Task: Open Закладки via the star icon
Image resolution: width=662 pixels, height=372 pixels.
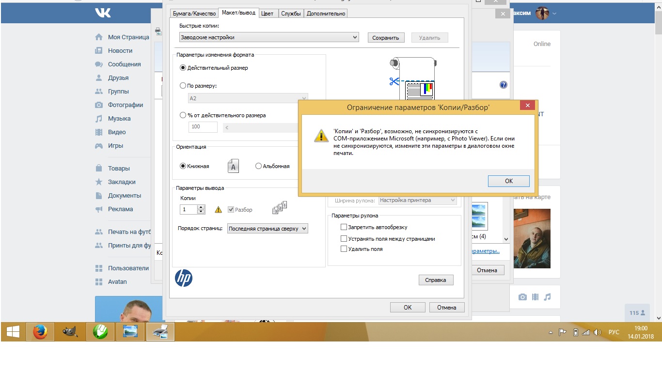Action: (x=99, y=182)
